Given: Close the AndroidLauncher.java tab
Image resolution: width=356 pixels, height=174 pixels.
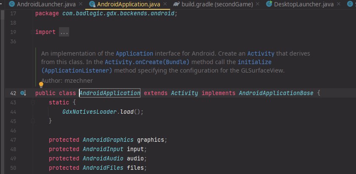Looking at the screenshot, I should 80,4.
